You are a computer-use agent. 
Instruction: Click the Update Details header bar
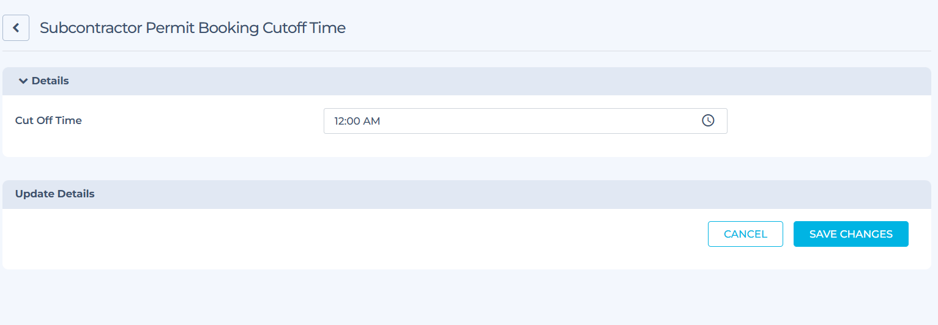[466, 194]
